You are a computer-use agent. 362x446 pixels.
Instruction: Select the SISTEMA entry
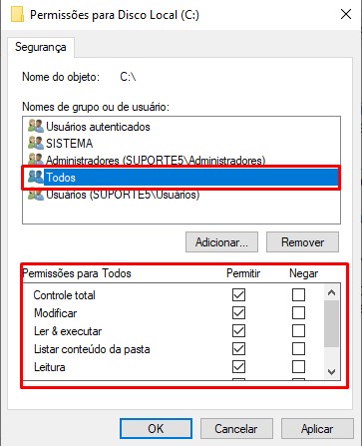(x=69, y=144)
